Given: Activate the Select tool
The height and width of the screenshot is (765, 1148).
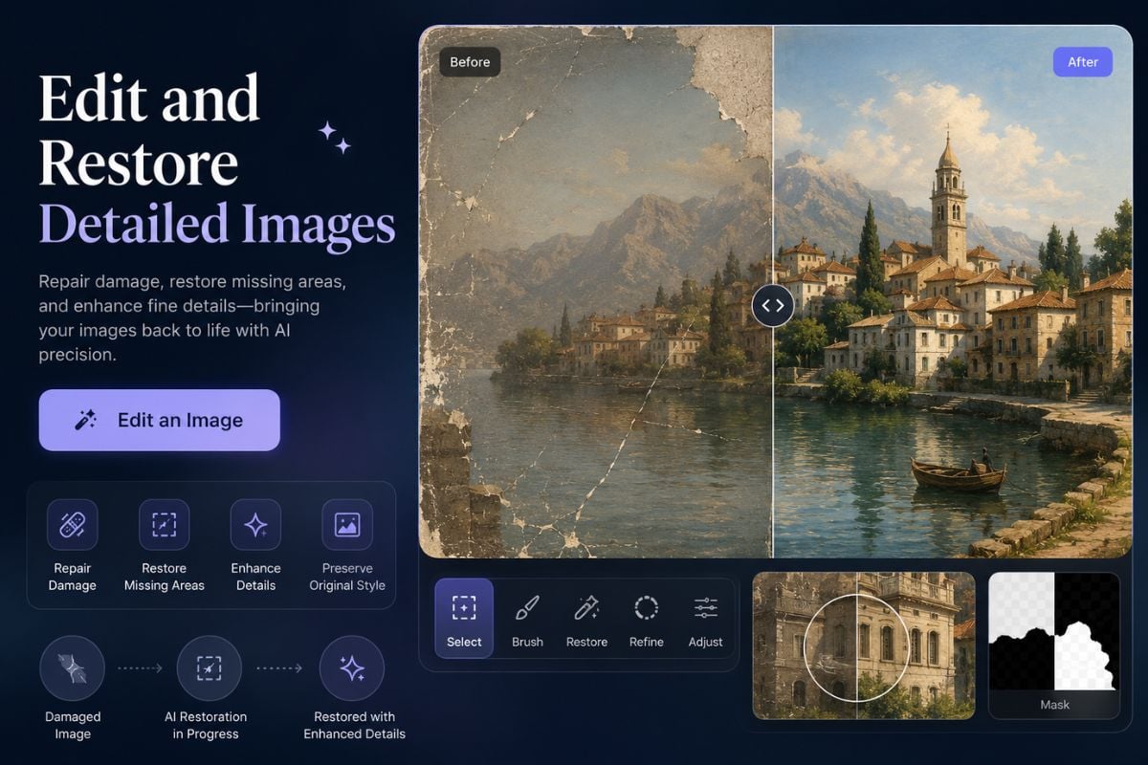Looking at the screenshot, I should click(464, 618).
